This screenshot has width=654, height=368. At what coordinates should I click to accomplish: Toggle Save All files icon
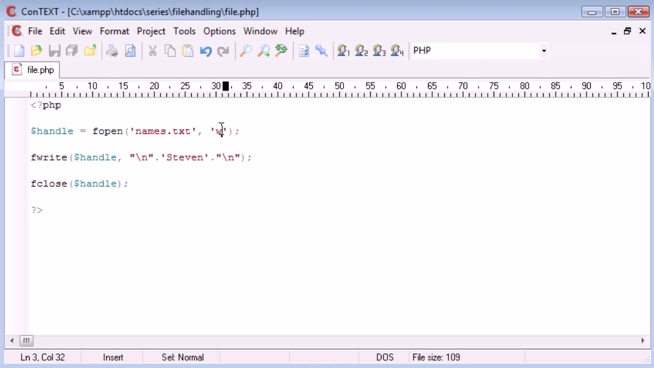[72, 51]
